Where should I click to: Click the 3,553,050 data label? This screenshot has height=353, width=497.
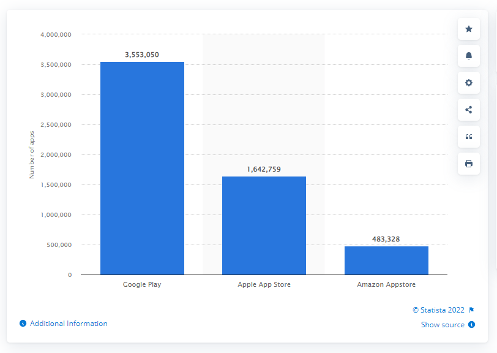pos(141,55)
